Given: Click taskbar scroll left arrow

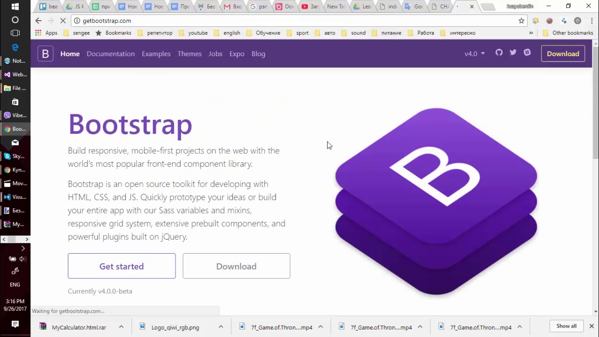Looking at the screenshot, I should 4,239.
